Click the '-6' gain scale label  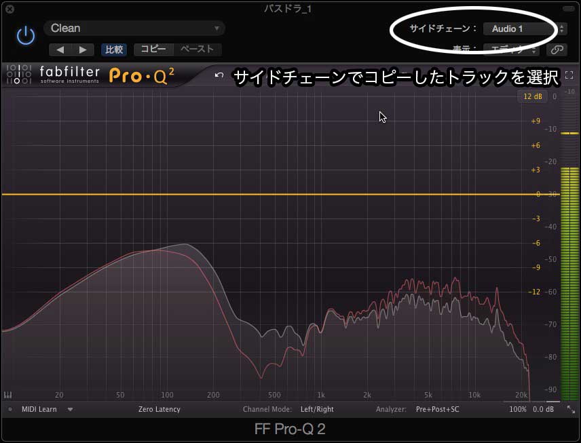coord(536,244)
